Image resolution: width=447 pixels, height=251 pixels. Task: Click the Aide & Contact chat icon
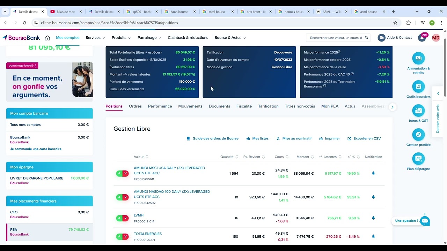381,38
